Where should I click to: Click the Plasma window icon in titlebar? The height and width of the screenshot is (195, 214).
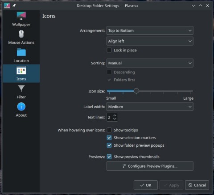pos(7,6)
